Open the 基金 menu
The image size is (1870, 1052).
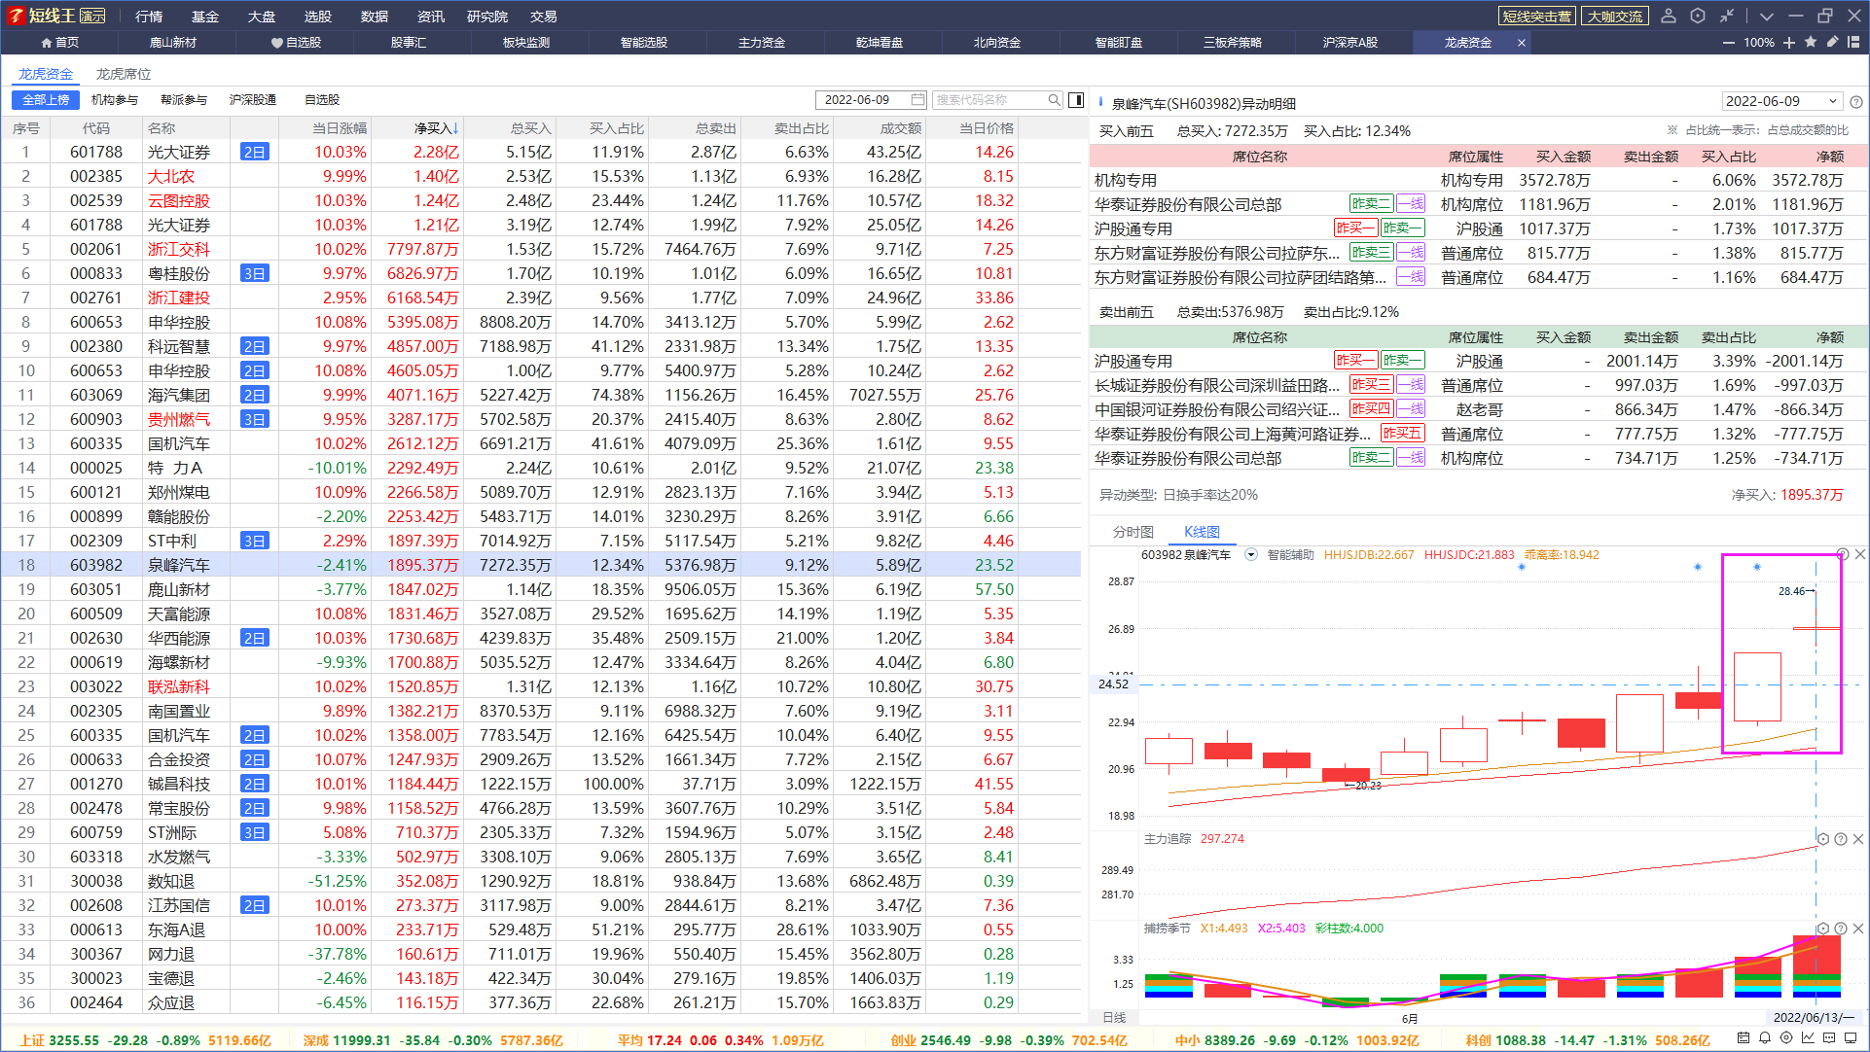point(205,17)
